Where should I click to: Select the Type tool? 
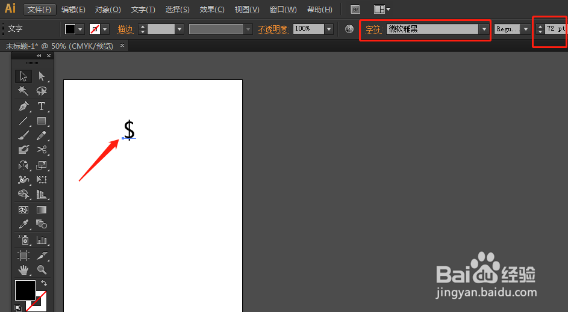click(42, 106)
